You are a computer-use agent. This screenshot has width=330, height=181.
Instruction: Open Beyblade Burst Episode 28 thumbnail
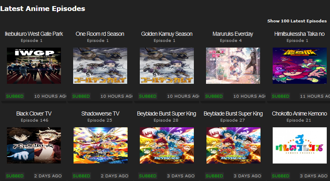click(x=167, y=145)
